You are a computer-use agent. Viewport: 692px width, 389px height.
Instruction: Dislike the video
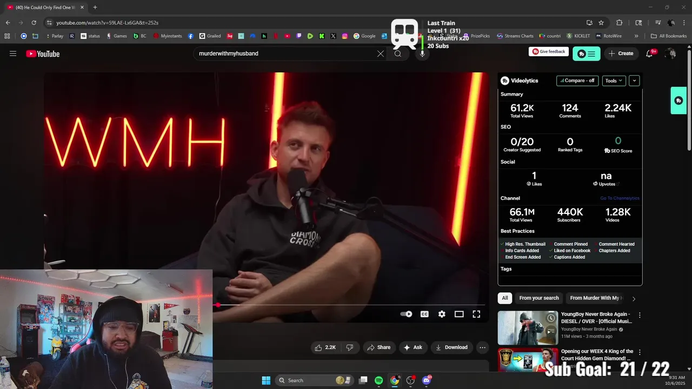(x=350, y=347)
